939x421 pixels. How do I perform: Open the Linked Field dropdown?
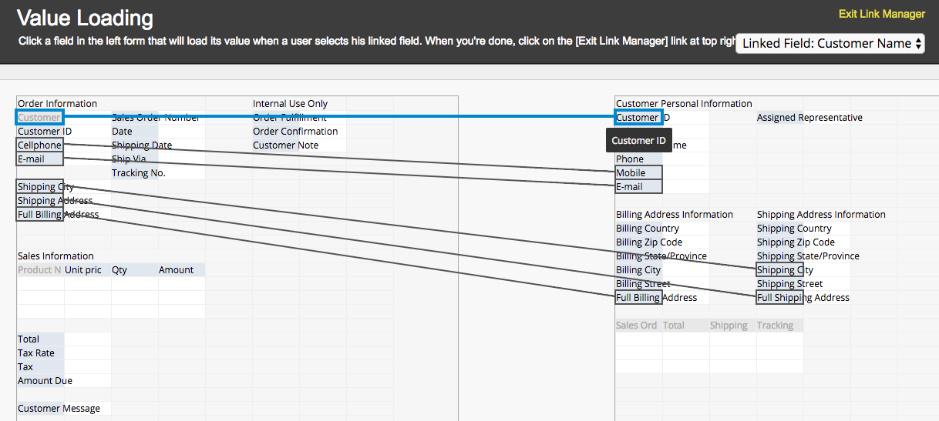(x=830, y=44)
